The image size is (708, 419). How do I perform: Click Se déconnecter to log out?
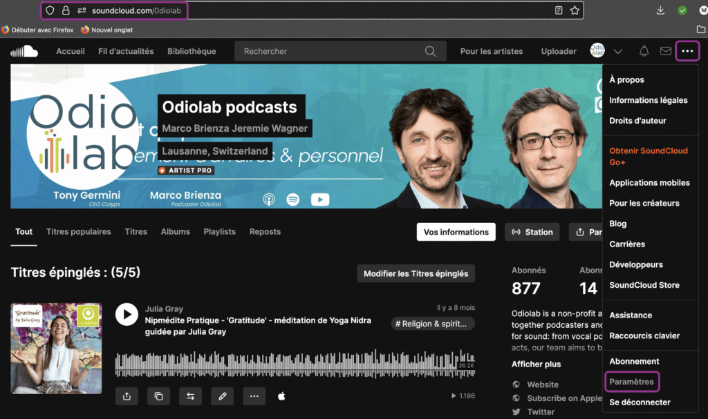tap(640, 402)
